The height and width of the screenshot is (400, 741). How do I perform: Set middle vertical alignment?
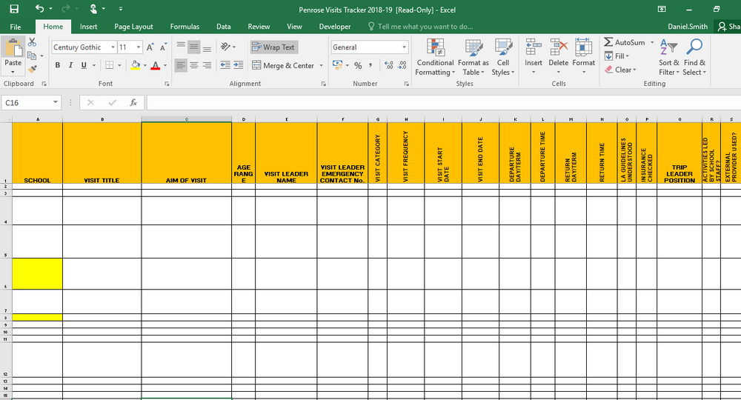tap(193, 47)
